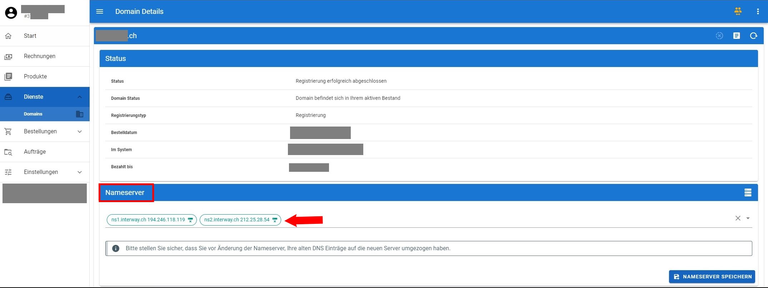This screenshot has height=288, width=768.
Task: Expand the Einstellungen section chevron
Action: tap(80, 172)
